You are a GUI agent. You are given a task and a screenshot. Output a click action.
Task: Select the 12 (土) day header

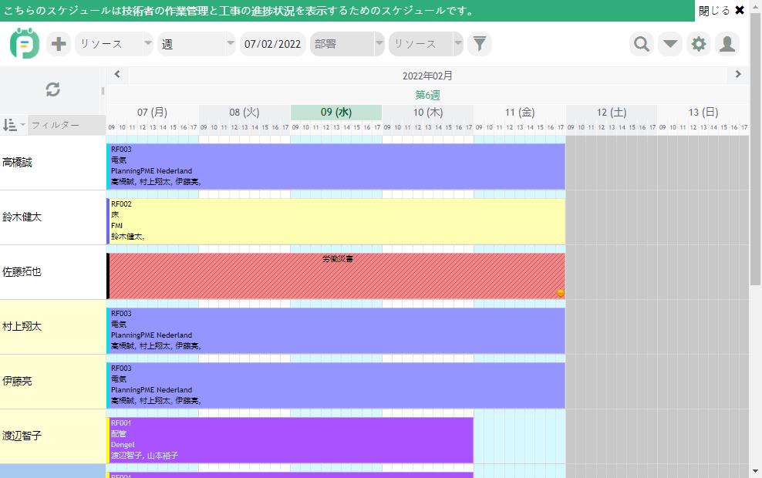coord(612,113)
